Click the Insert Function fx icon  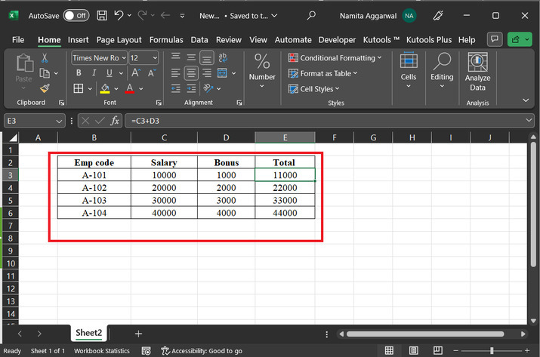click(x=116, y=121)
